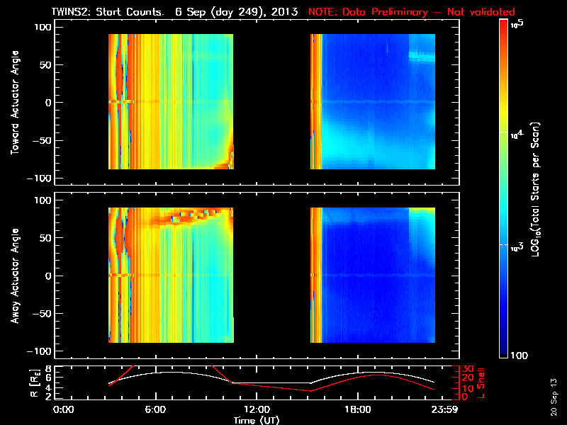
Task: Click the '18:00' time tick label
Action: click(x=358, y=410)
